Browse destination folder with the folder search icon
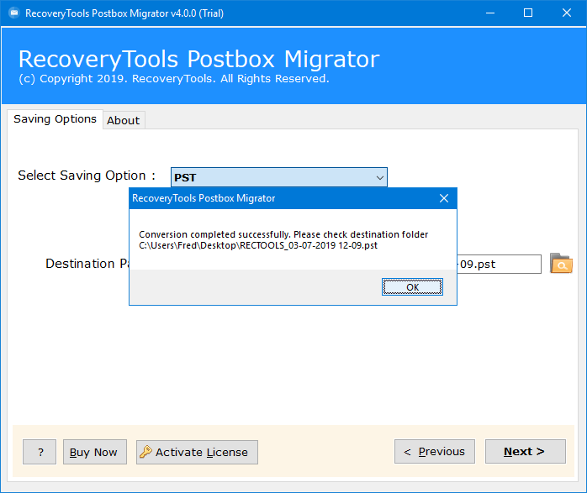587x493 pixels. coord(561,264)
